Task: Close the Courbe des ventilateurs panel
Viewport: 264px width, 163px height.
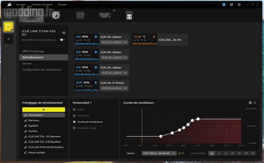Action: pyautogui.click(x=255, y=103)
